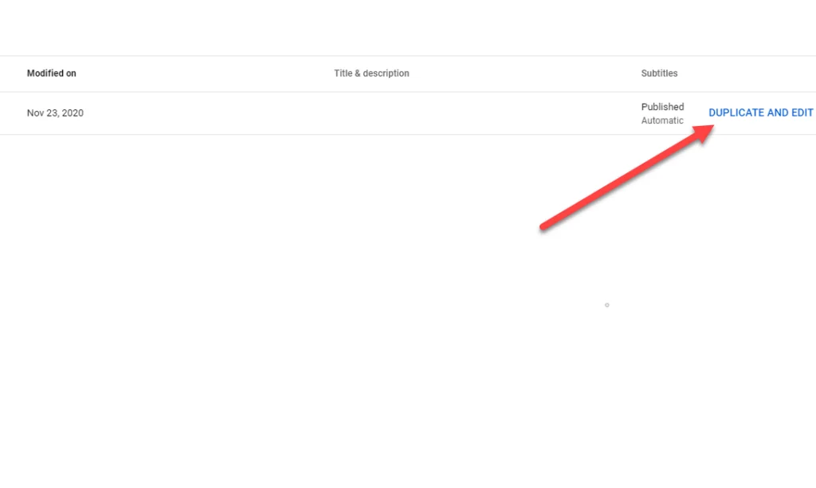The image size is (816, 488).
Task: Click the Automatic subtitle label
Action: [662, 120]
